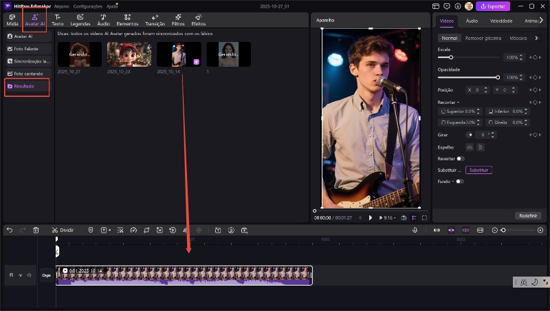Click the Redefinir button
Viewport: 550px width, 311px height.
(x=528, y=215)
